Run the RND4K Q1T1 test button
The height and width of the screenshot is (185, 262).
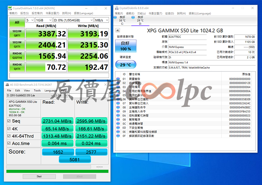click(17, 67)
